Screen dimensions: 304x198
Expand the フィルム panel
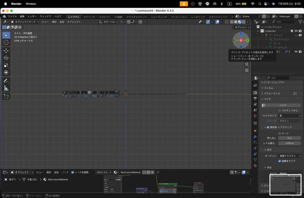269,88
